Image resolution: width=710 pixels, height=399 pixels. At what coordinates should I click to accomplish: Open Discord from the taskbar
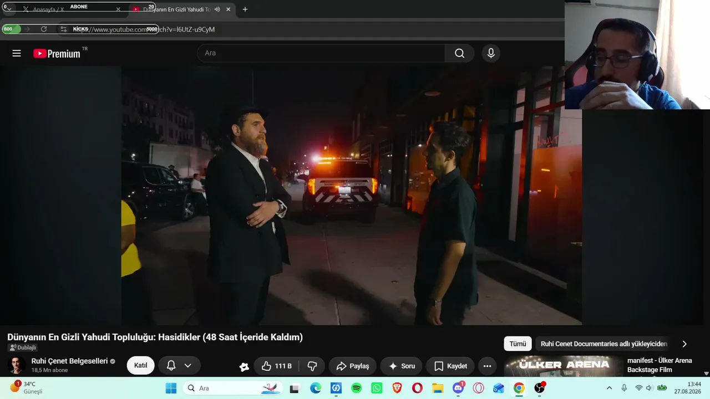point(458,388)
